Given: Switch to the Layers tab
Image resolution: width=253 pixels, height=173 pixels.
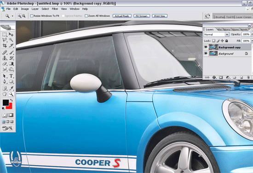Looking at the screenshot, I should pos(210,29).
